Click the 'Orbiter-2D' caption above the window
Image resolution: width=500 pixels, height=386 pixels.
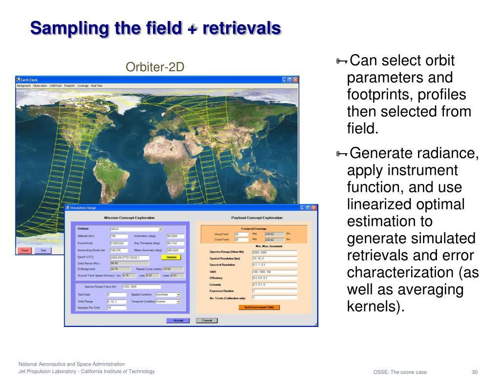pos(155,67)
